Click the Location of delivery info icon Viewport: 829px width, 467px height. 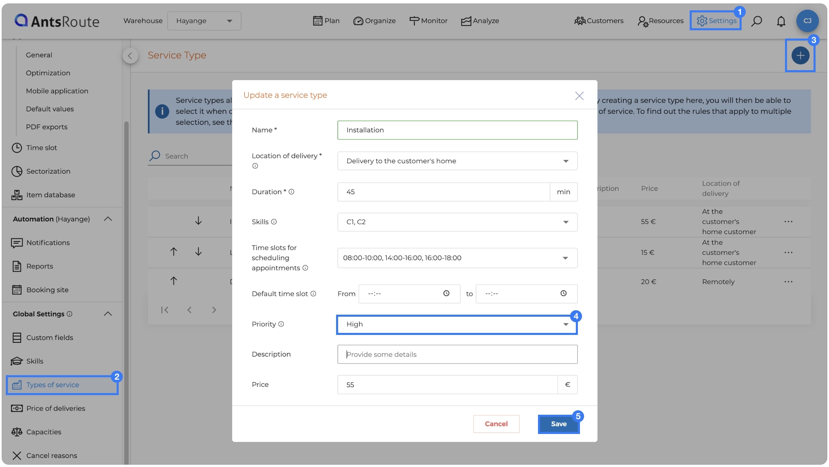(255, 166)
